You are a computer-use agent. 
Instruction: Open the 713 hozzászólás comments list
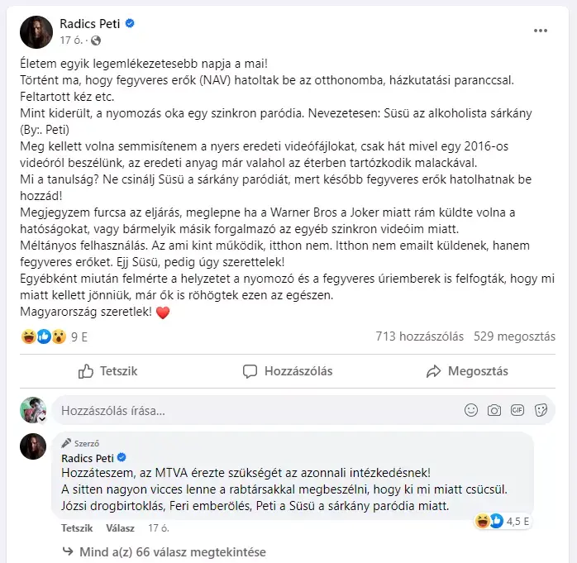pyautogui.click(x=419, y=336)
